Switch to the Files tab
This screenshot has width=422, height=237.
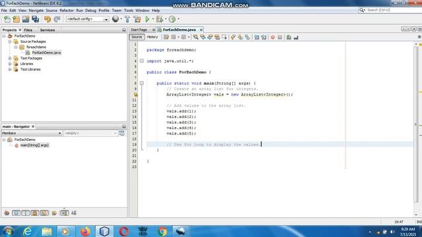point(28,30)
